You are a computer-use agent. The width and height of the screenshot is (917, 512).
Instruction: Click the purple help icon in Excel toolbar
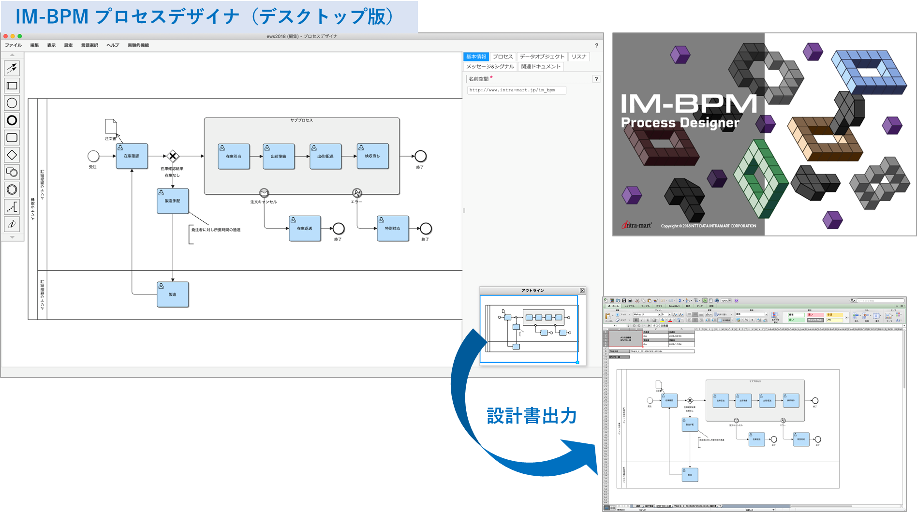pos(736,301)
